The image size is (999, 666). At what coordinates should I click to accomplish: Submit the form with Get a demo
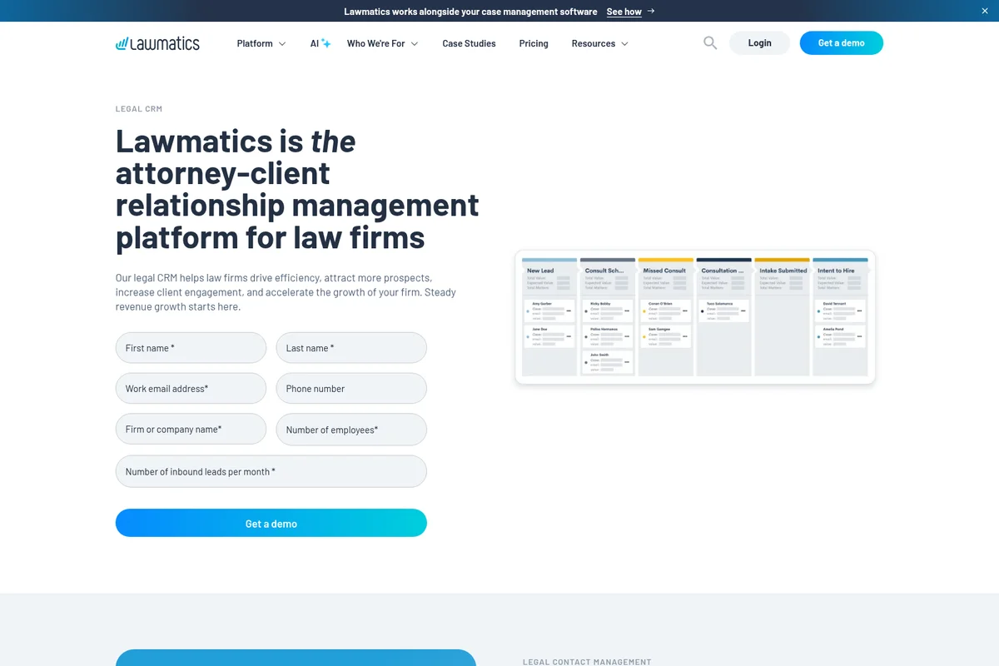271,523
